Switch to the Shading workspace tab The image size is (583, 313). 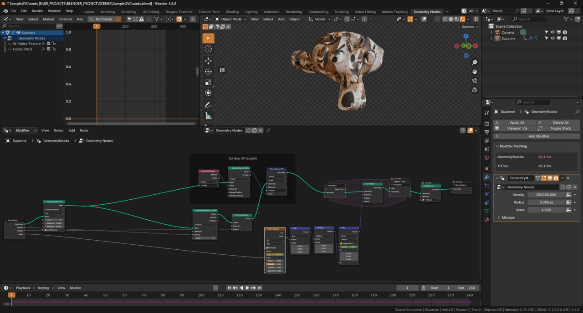click(232, 12)
